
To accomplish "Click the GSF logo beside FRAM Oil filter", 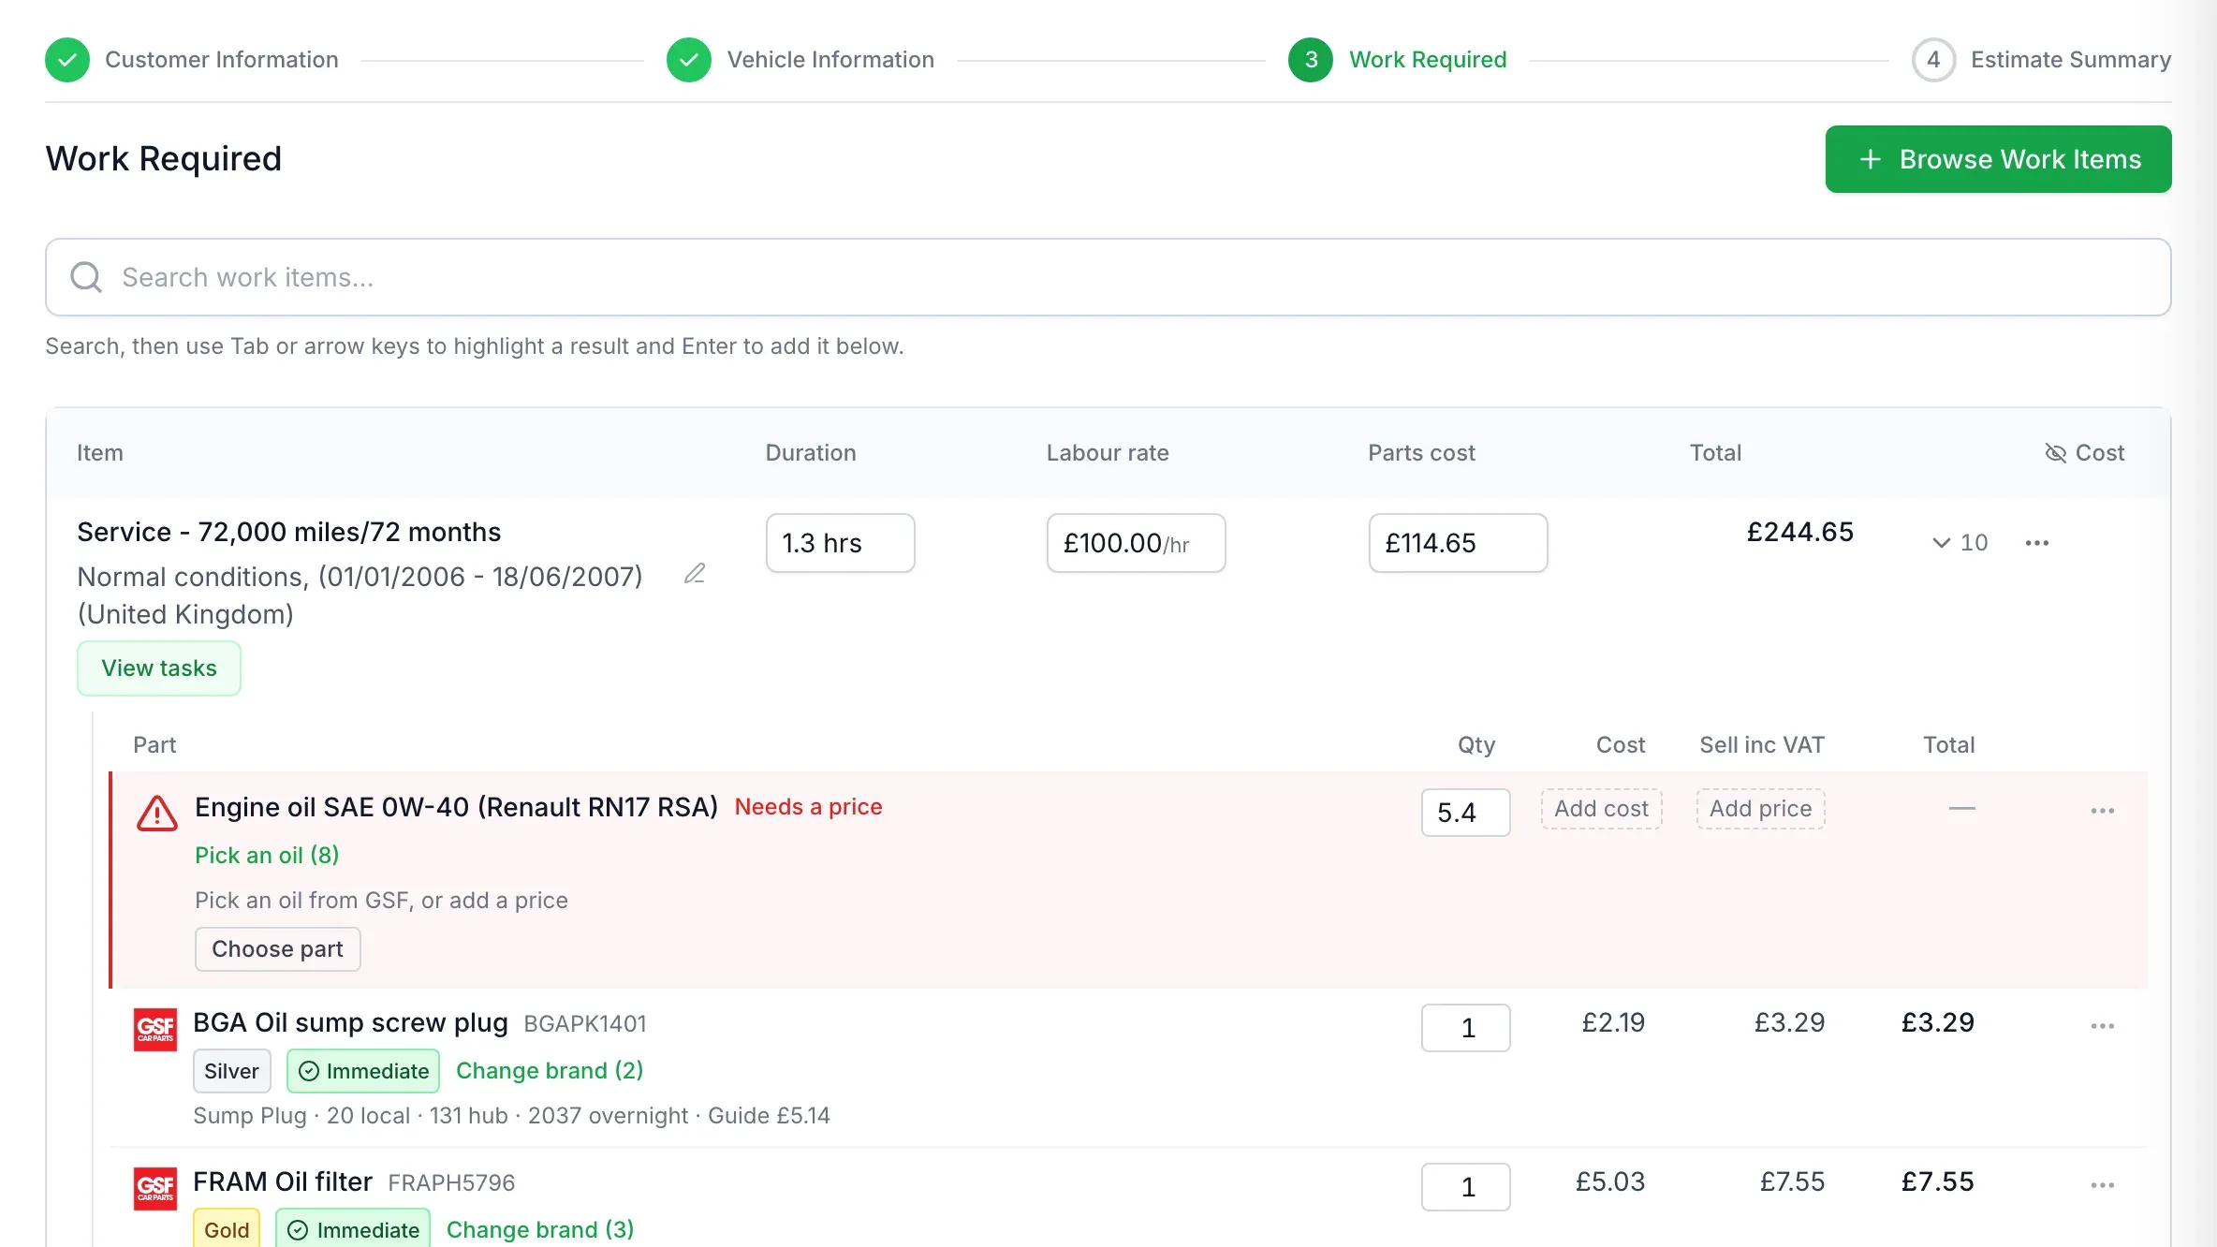I will 155,1189.
